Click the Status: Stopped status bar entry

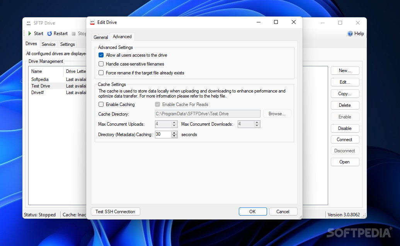click(x=40, y=215)
